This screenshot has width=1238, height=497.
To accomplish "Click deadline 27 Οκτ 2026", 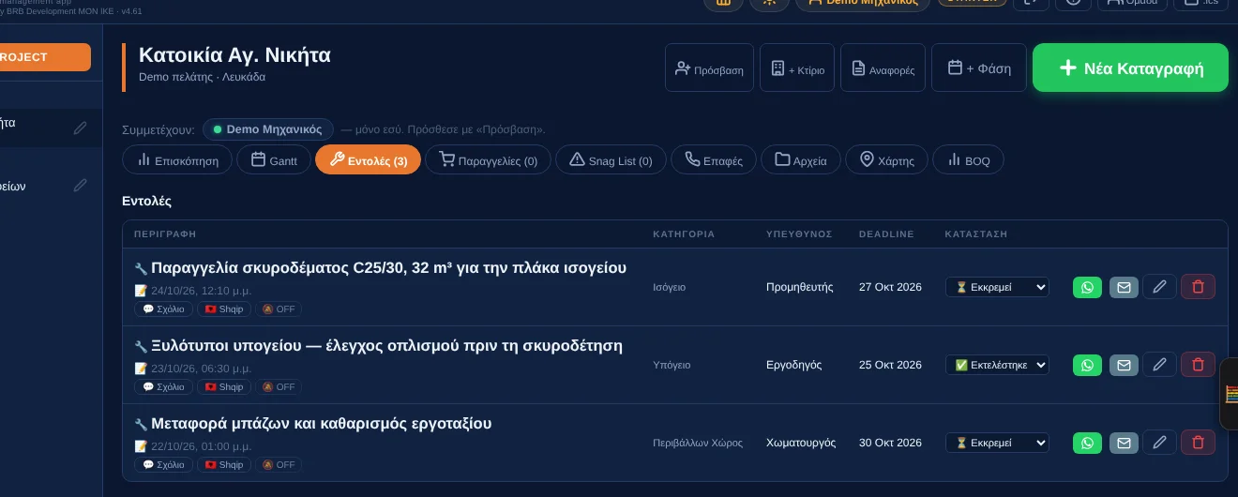I will [890, 287].
